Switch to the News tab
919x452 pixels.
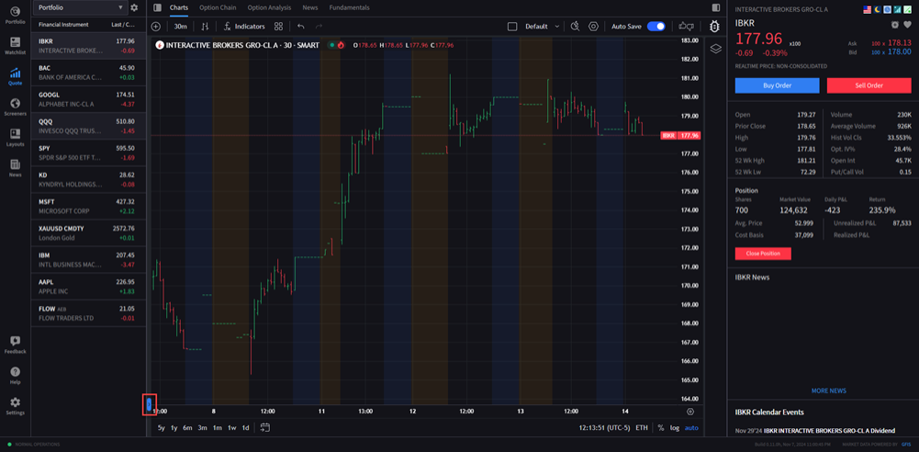[x=310, y=7]
